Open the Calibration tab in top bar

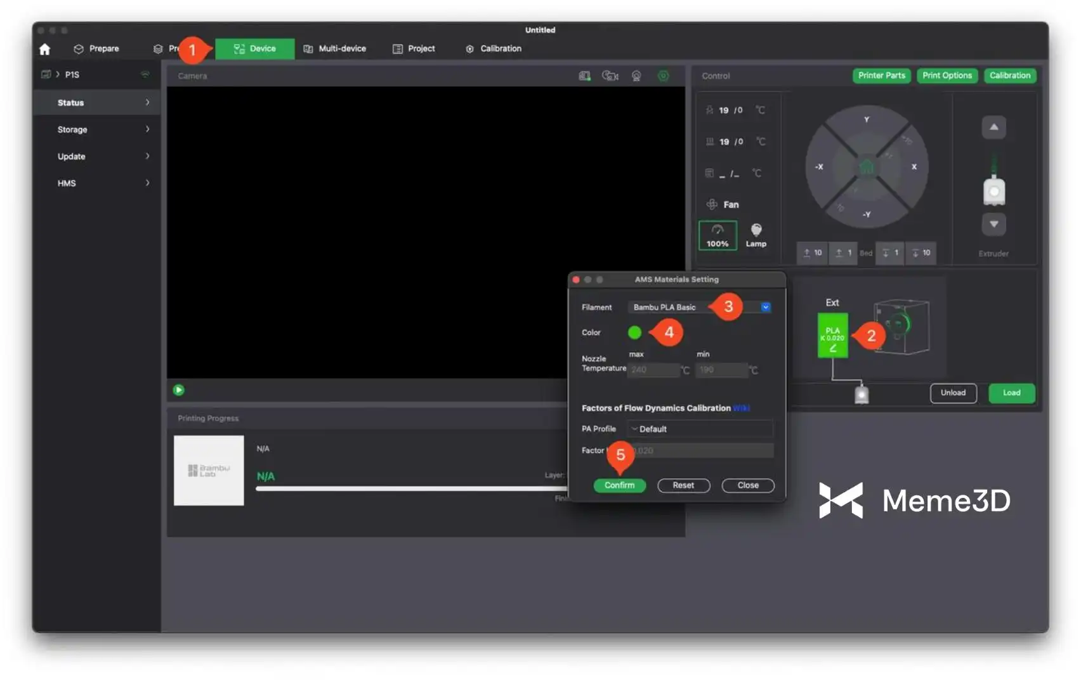point(494,49)
